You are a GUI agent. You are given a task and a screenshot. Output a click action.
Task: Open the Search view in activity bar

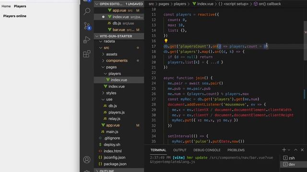pyautogui.click(x=87, y=11)
